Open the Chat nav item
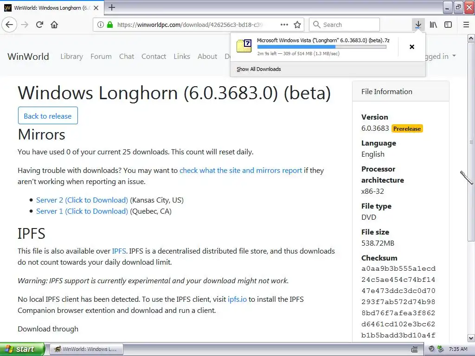 pyautogui.click(x=127, y=56)
